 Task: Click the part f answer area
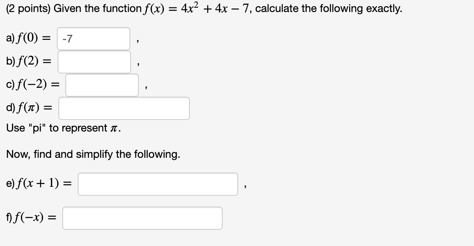(142, 218)
